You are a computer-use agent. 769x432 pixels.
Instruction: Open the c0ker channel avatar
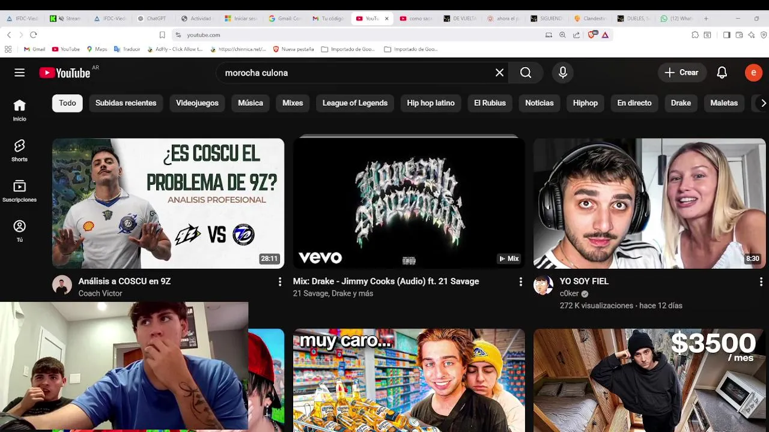pos(543,285)
